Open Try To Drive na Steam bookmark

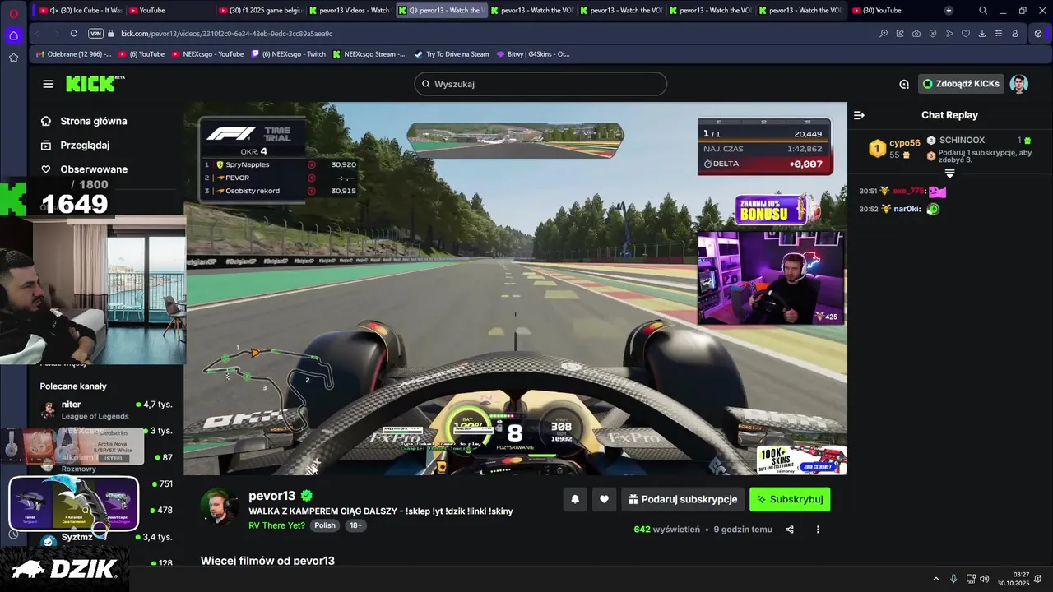(452, 54)
